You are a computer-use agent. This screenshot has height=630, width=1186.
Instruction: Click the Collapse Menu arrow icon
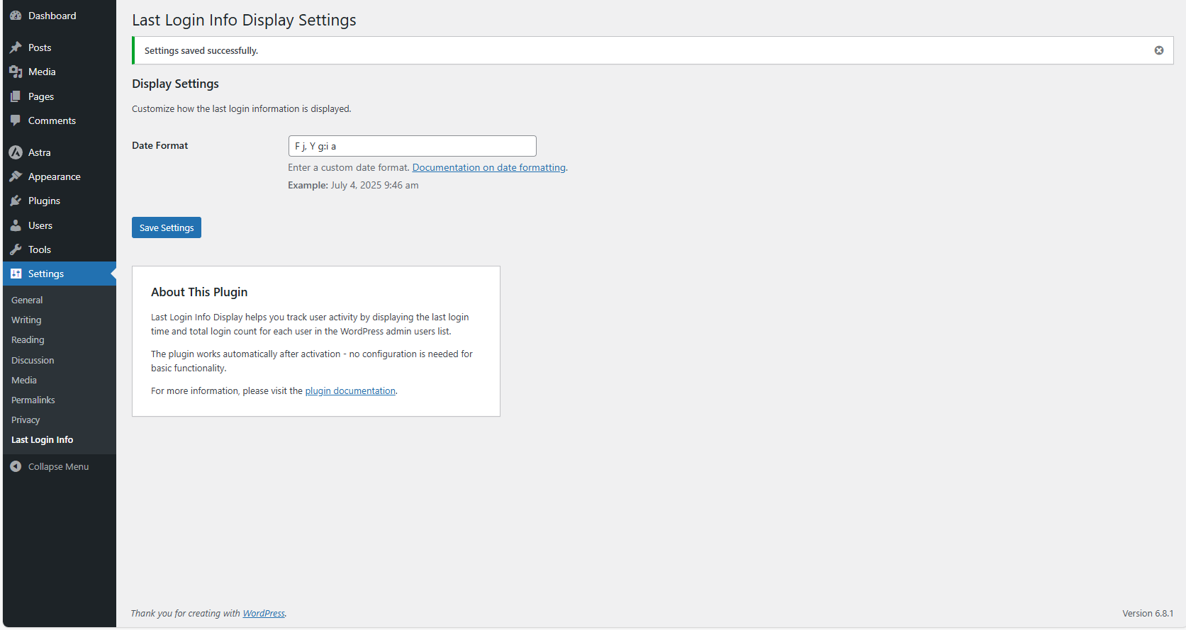(x=16, y=466)
